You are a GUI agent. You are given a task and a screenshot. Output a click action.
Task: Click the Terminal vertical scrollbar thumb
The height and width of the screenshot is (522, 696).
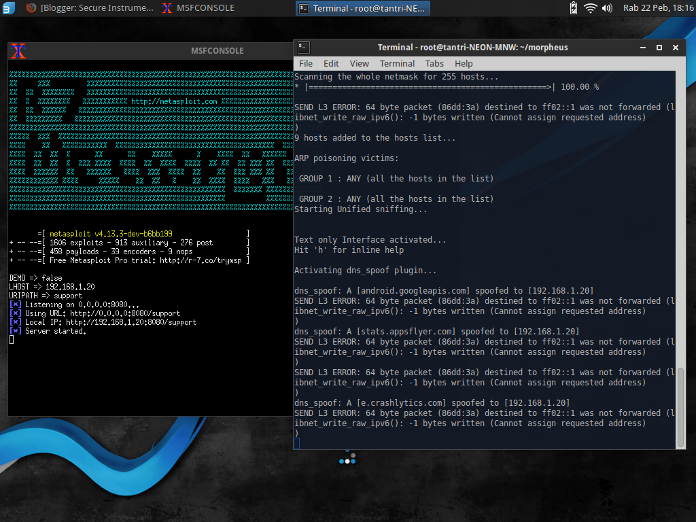click(680, 407)
